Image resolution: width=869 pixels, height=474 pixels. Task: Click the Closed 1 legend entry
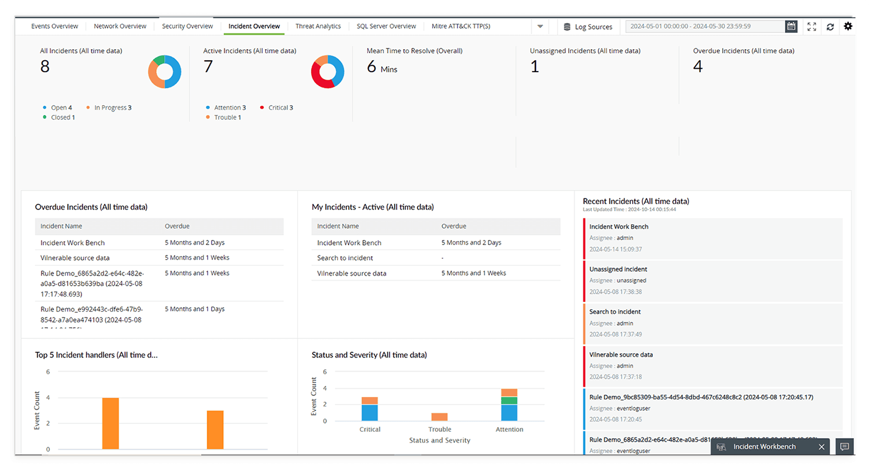point(58,117)
